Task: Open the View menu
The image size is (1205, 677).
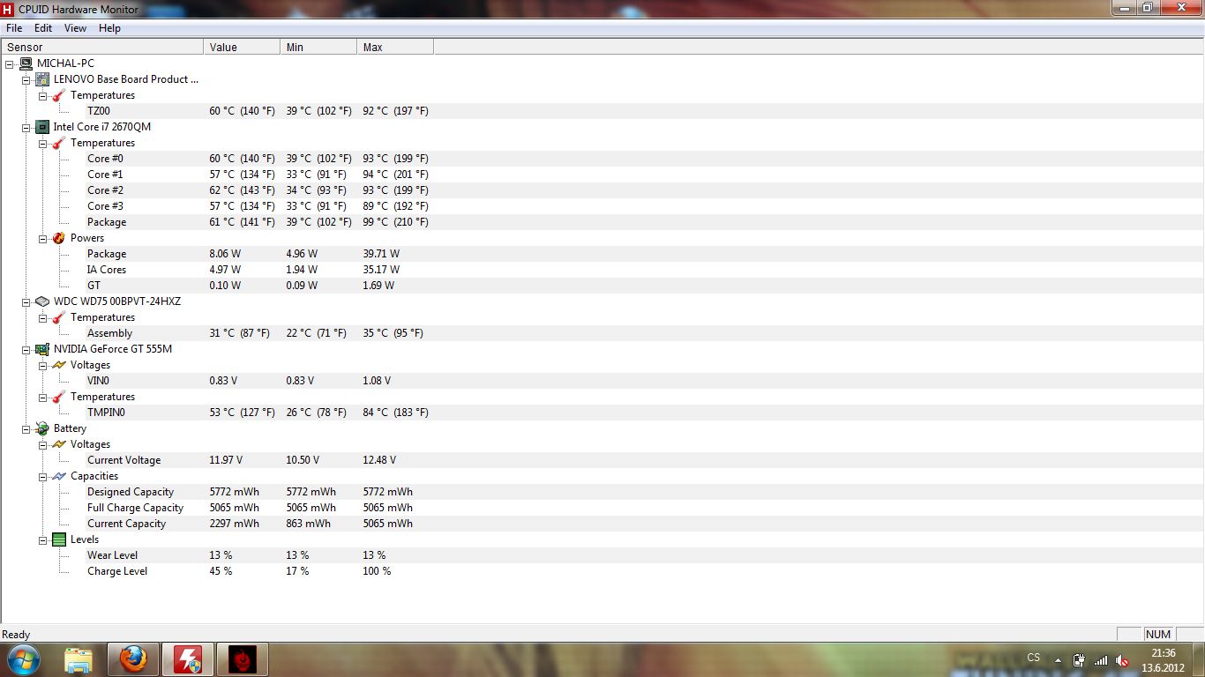Action: (x=76, y=28)
